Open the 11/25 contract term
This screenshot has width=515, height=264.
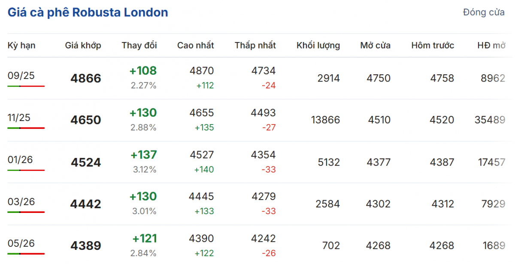point(19,118)
